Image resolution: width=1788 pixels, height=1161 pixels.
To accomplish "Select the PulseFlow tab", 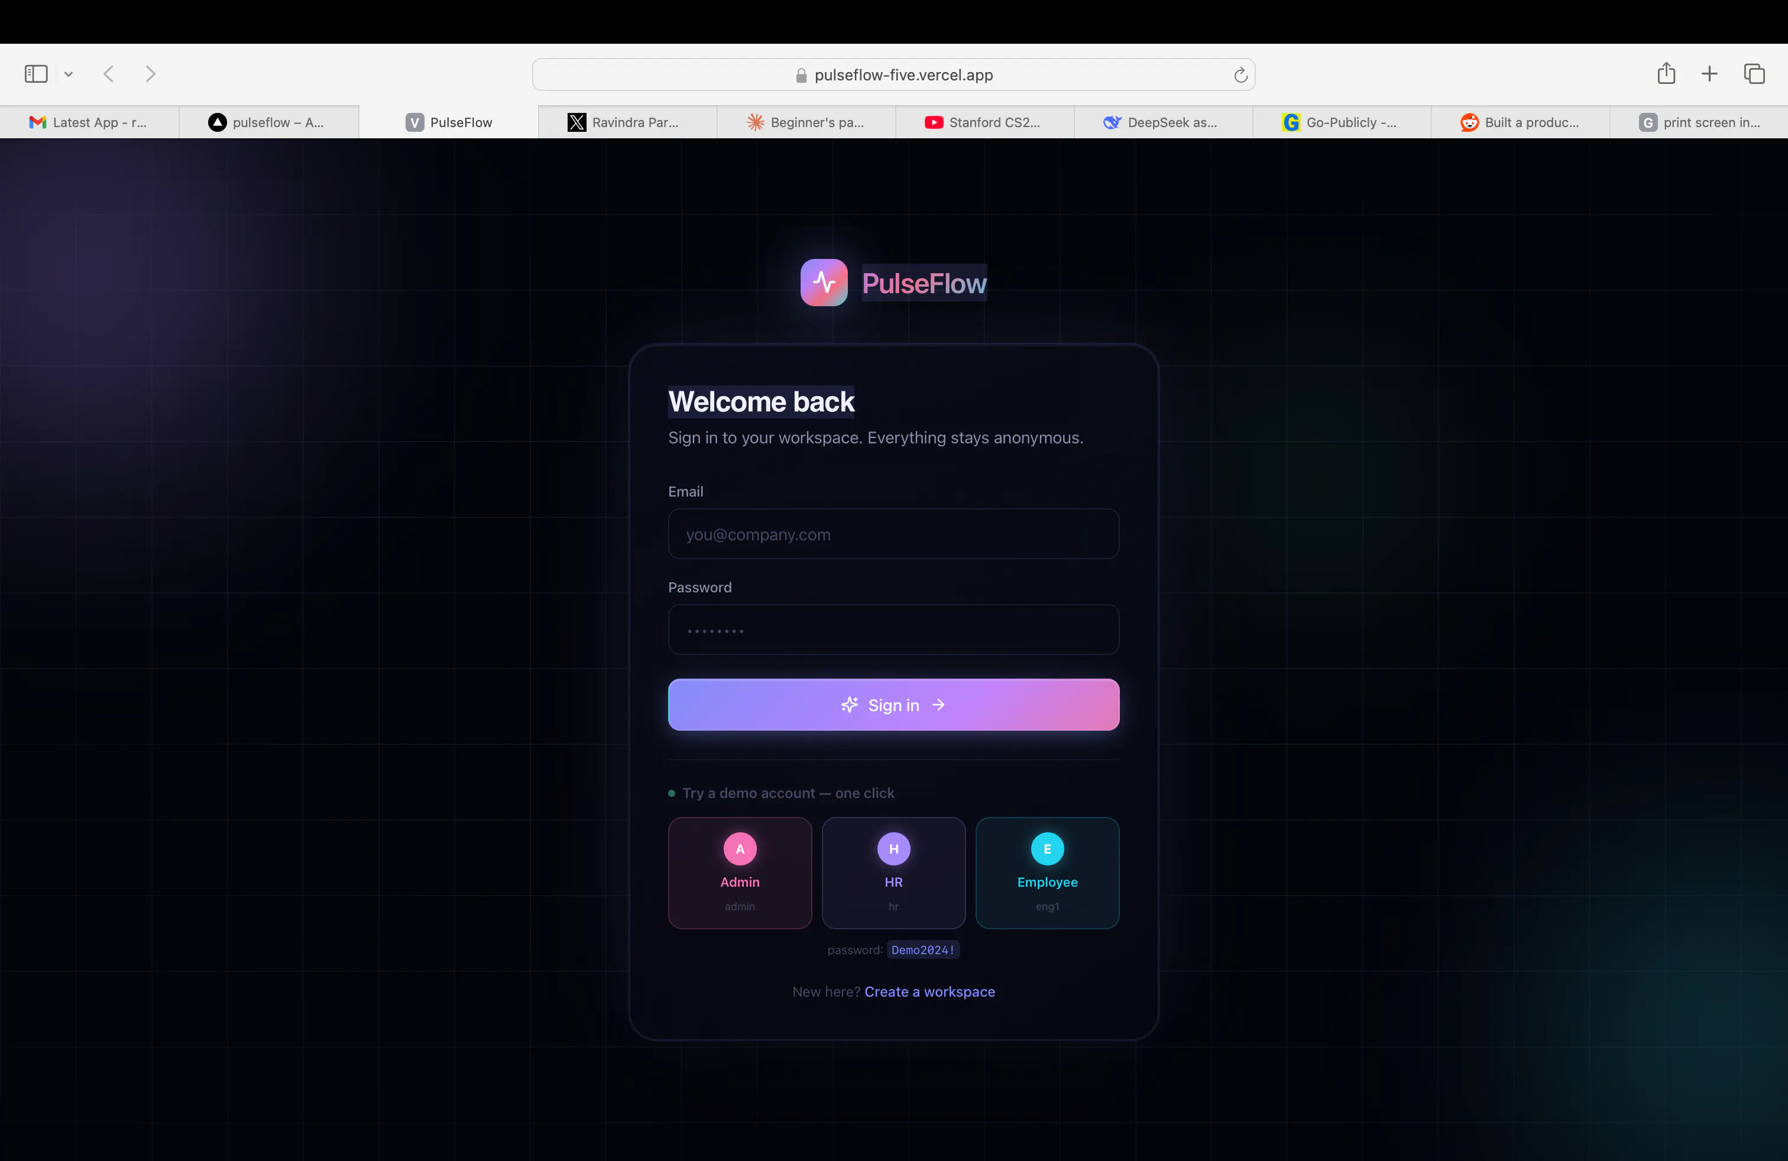I will pyautogui.click(x=449, y=122).
